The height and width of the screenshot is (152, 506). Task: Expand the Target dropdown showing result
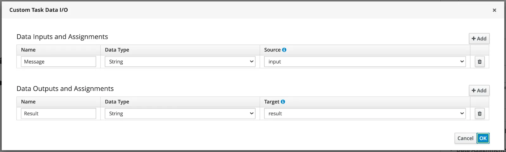click(x=365, y=114)
